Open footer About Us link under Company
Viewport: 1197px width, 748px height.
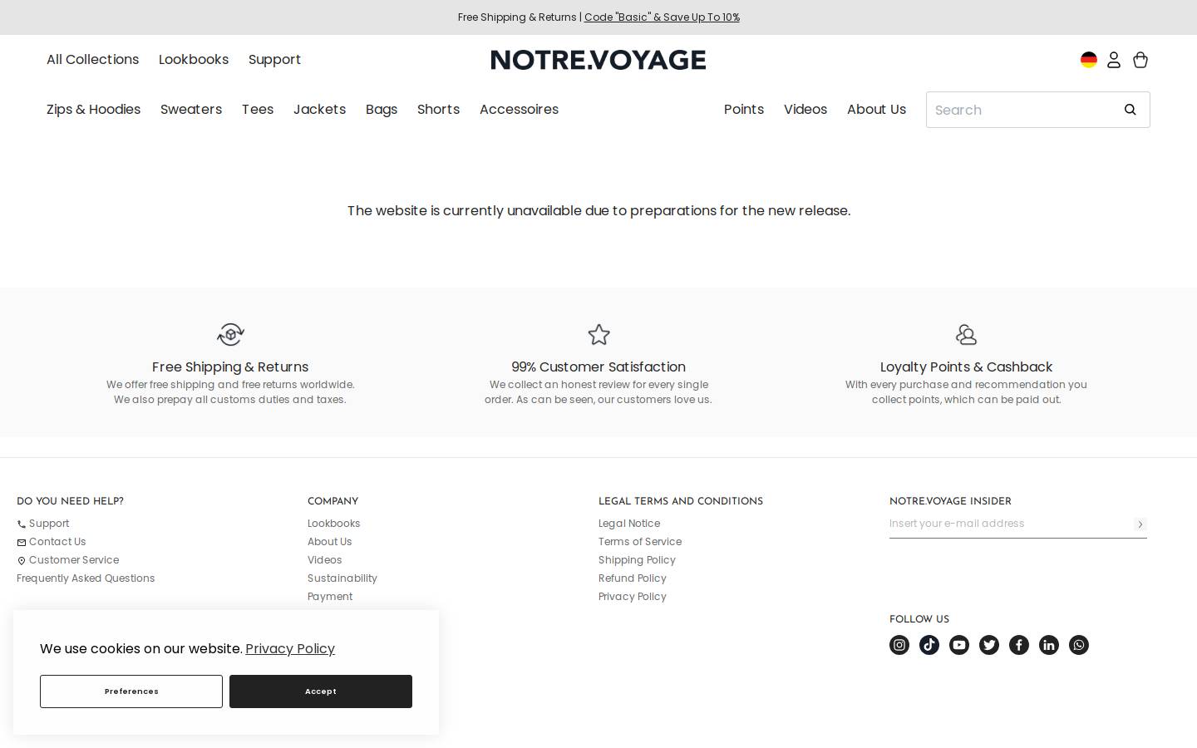329,542
